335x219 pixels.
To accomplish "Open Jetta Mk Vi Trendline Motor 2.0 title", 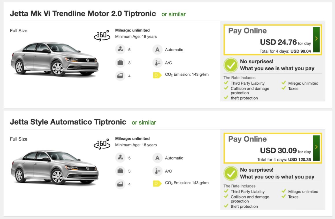I will tap(83, 14).
